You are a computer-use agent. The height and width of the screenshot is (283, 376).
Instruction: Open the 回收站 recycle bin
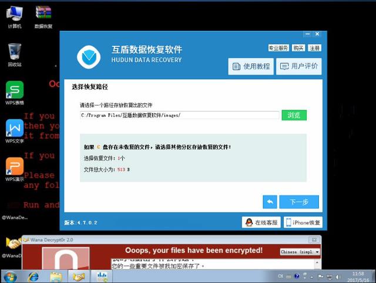(14, 55)
